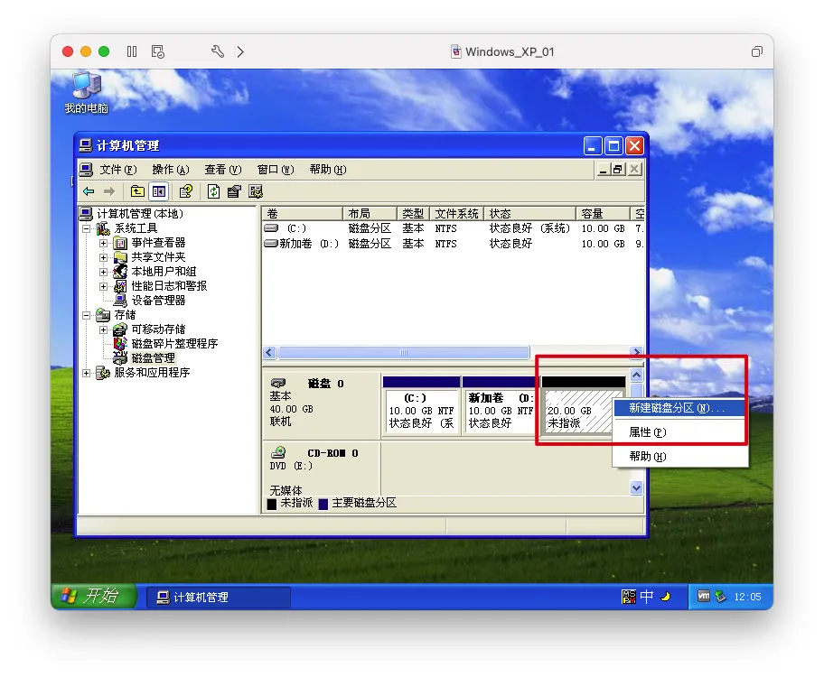Open the 开始 Start menu

click(x=94, y=596)
